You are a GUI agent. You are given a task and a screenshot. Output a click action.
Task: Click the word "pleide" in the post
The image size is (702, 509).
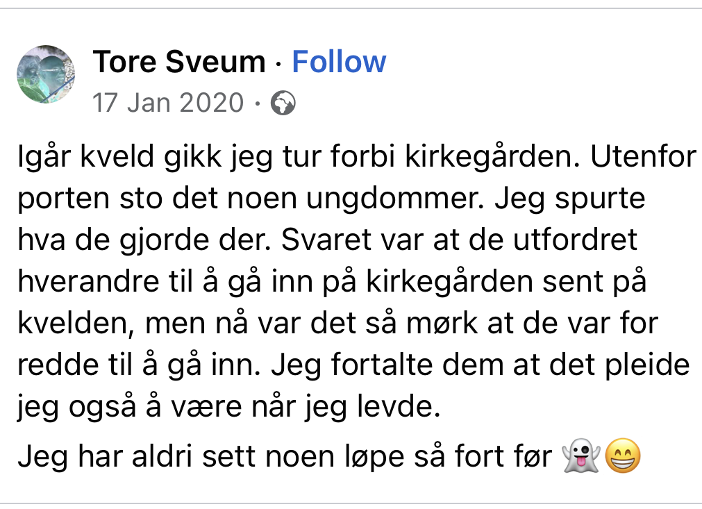(650, 366)
